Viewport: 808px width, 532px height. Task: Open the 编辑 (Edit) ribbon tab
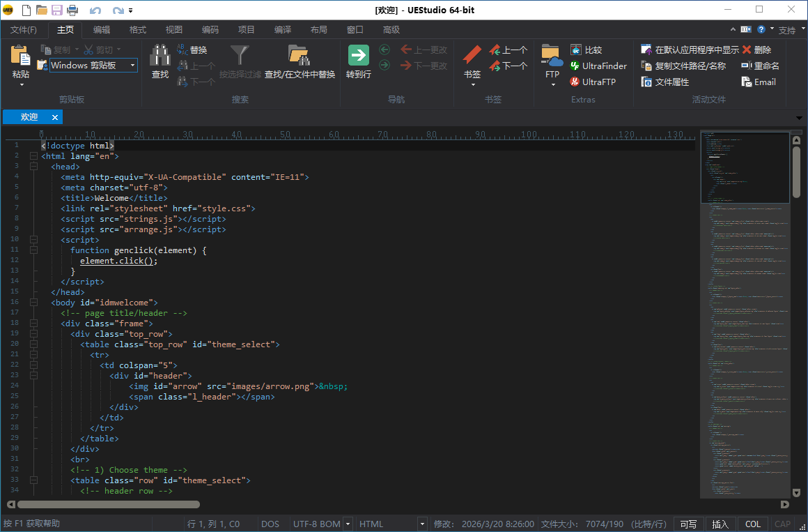coord(102,30)
